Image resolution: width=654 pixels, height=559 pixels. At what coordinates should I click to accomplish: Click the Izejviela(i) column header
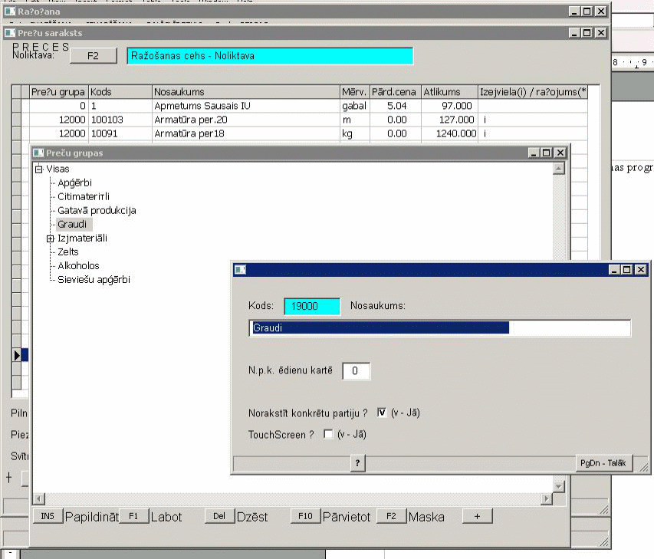click(x=533, y=92)
